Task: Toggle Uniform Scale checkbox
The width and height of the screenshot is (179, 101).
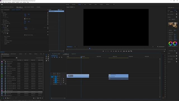Action: (x=25, y=19)
